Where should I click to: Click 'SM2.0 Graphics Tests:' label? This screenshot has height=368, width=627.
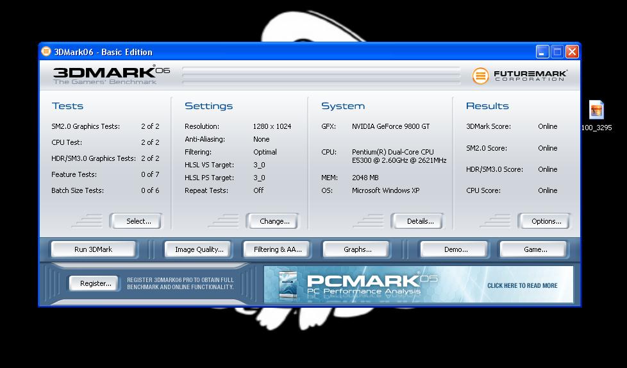point(85,126)
